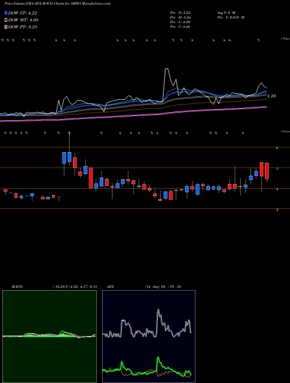Select the 'DOW MT: 4.05' legend text
The width and height of the screenshot is (290, 383).
pos(23,20)
